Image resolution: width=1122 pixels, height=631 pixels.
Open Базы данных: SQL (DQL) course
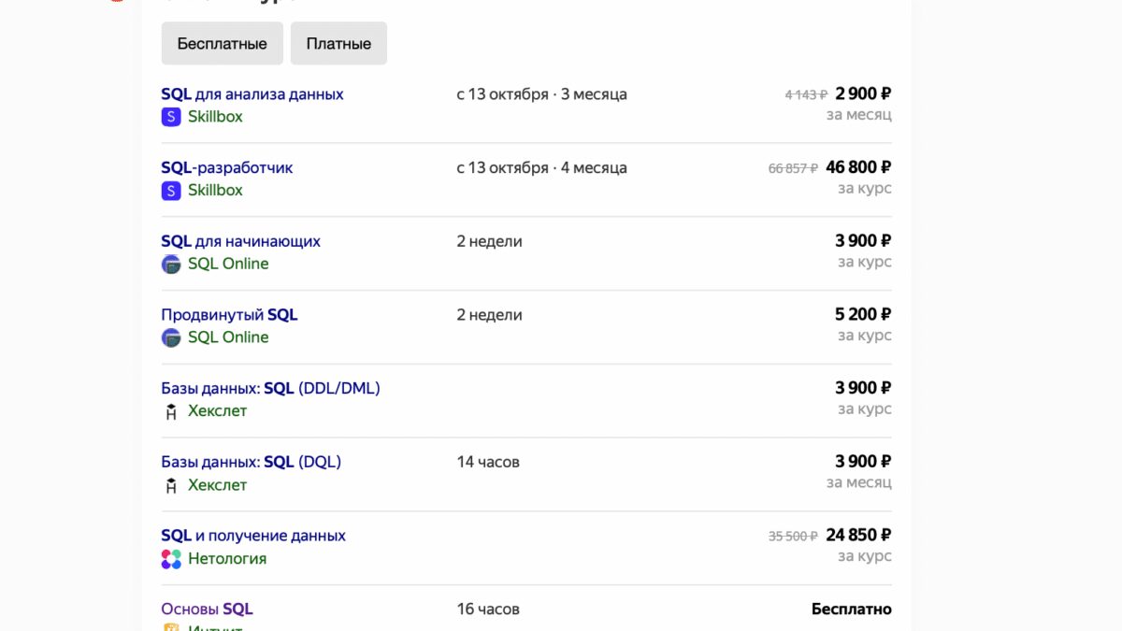pos(251,462)
